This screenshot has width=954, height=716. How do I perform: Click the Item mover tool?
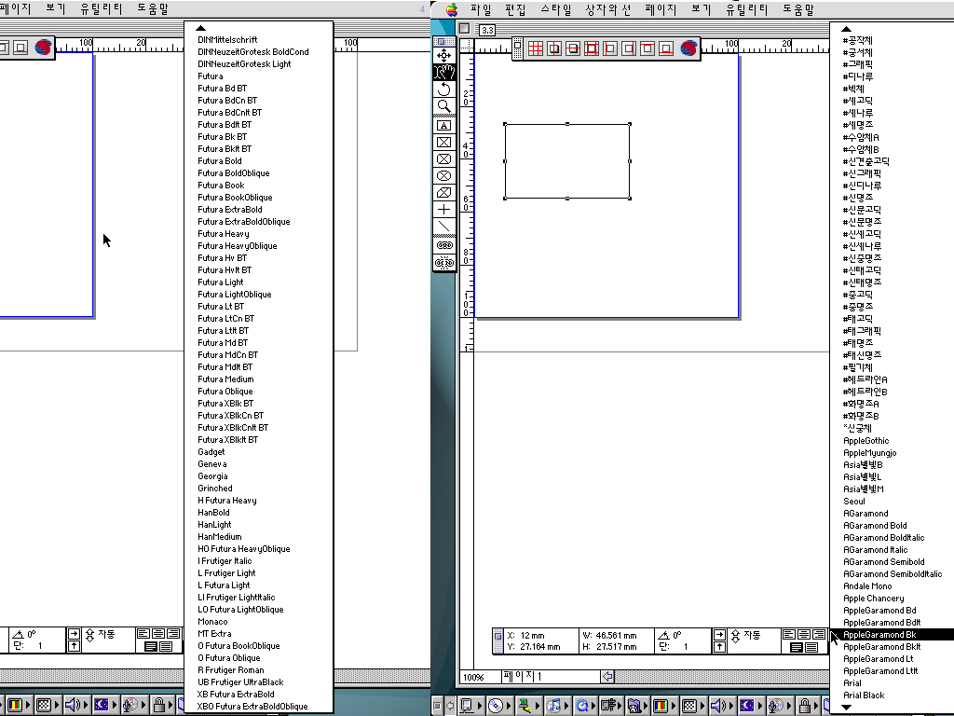point(444,55)
